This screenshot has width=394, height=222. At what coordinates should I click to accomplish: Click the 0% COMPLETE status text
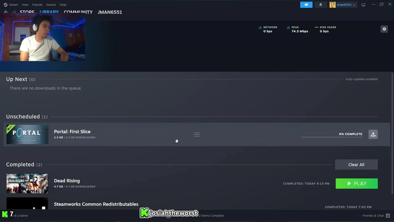351,134
